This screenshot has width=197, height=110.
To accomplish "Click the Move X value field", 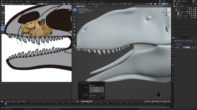I will 97,88.
